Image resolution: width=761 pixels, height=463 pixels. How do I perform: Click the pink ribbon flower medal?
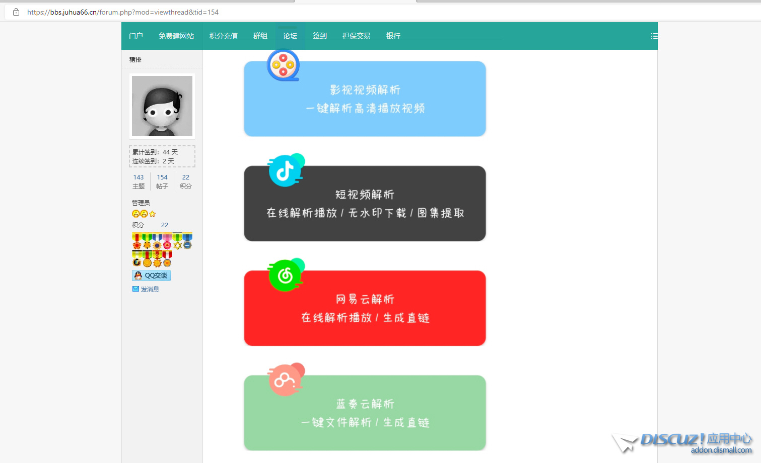(167, 241)
